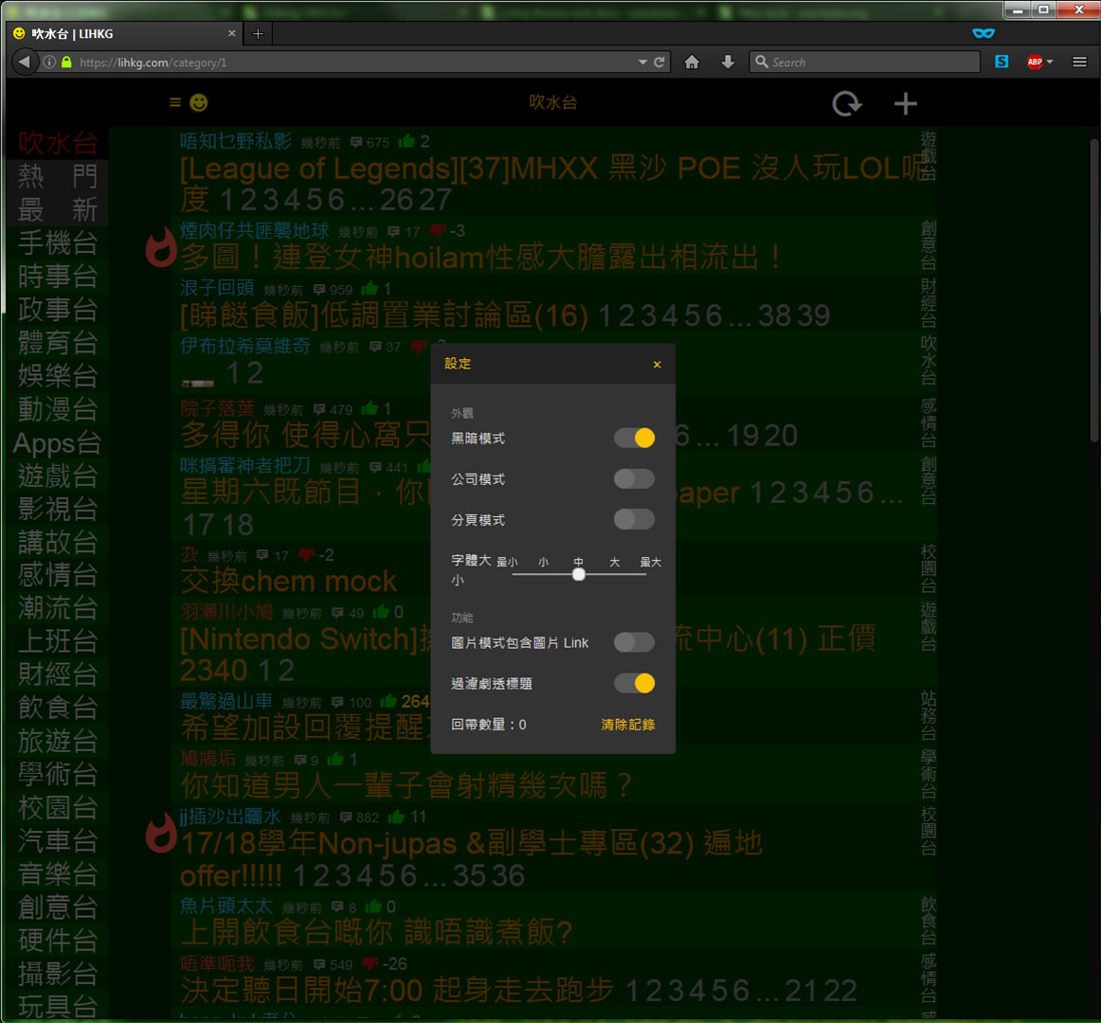Switch to the 吹水台 LIHKG browser tab
This screenshot has height=1023, width=1101.
[x=123, y=32]
